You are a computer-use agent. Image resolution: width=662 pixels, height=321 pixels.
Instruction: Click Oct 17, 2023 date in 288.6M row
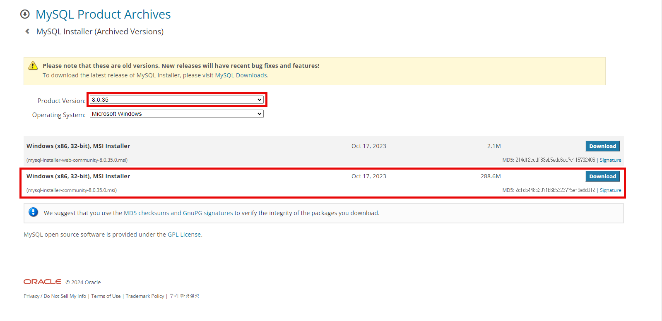coord(369,176)
